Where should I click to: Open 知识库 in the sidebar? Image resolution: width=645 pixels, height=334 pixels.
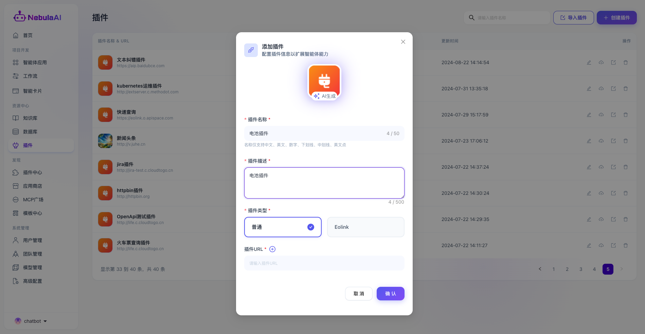[30, 118]
